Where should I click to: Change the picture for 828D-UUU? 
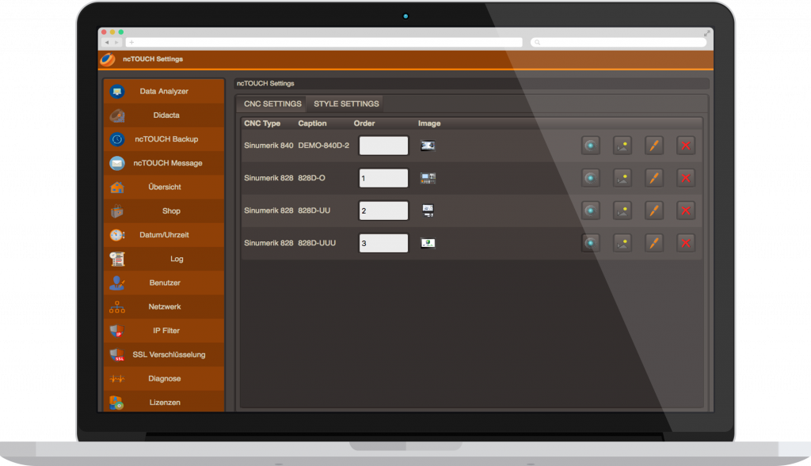click(x=623, y=244)
